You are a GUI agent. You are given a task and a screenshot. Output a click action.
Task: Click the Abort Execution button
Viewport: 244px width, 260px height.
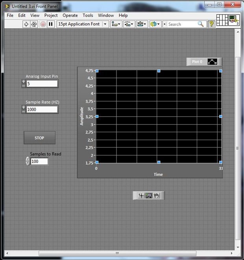coord(43,24)
